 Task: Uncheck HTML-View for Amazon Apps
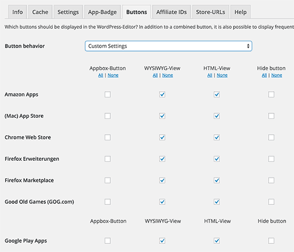(x=217, y=95)
